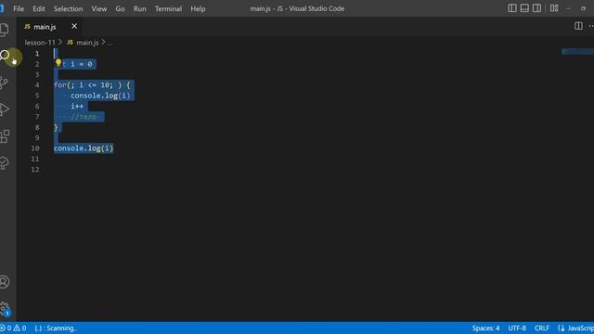
Task: Toggle the secondary side bar layout icon
Action: click(x=536, y=8)
